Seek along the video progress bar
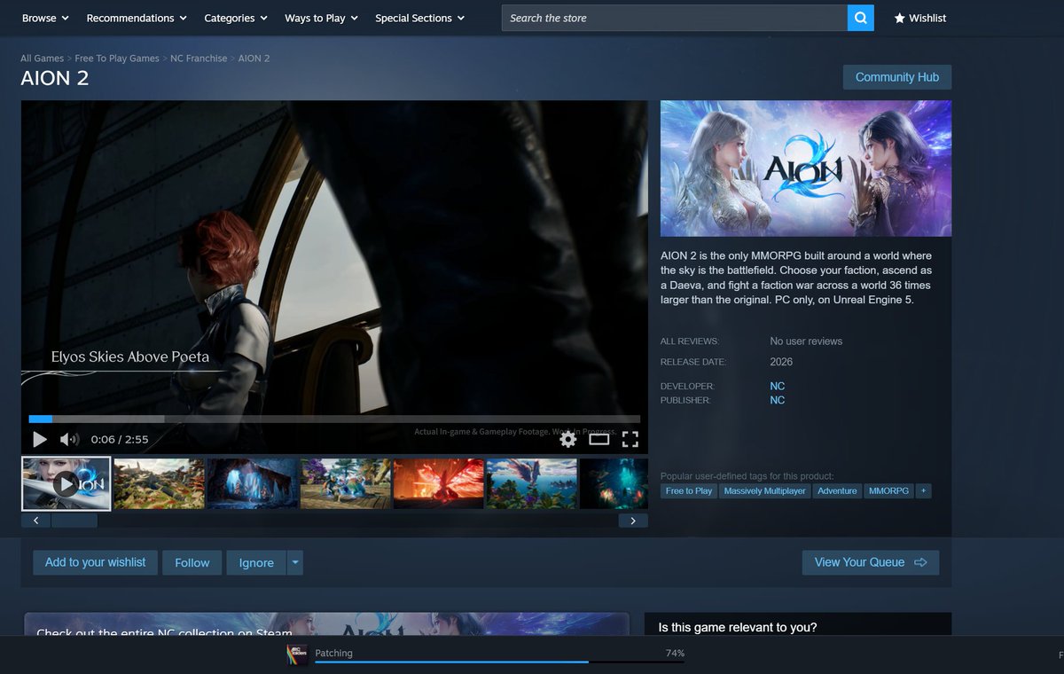The image size is (1064, 674). point(334,419)
